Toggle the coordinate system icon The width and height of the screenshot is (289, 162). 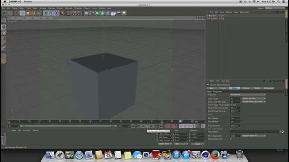click(x=62, y=13)
